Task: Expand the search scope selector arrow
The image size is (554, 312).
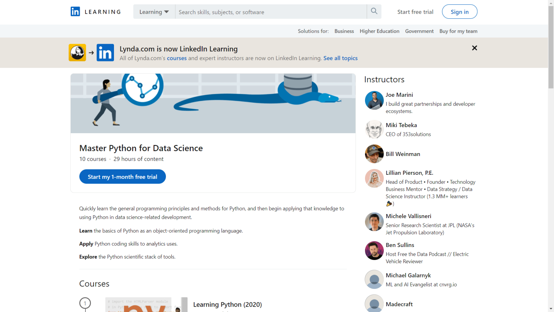Action: click(167, 12)
